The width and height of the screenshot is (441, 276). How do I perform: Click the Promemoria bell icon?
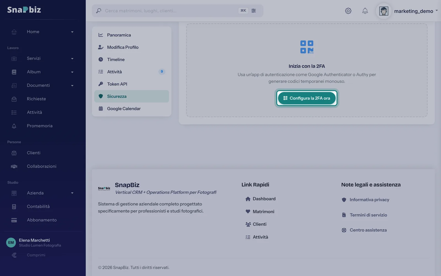[14, 126]
